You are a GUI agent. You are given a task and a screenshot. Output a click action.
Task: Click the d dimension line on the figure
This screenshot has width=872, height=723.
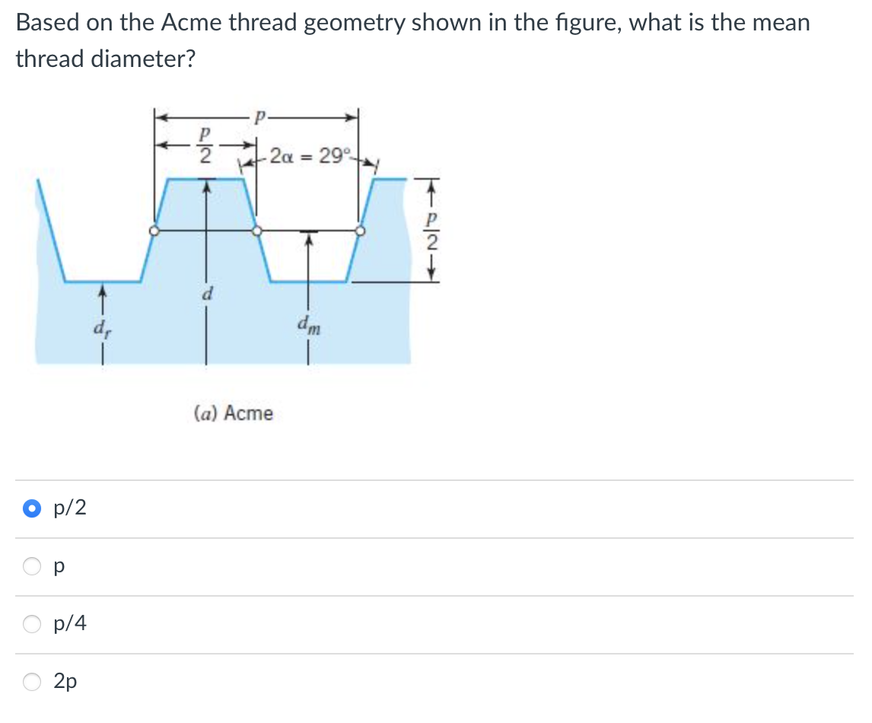(x=208, y=293)
